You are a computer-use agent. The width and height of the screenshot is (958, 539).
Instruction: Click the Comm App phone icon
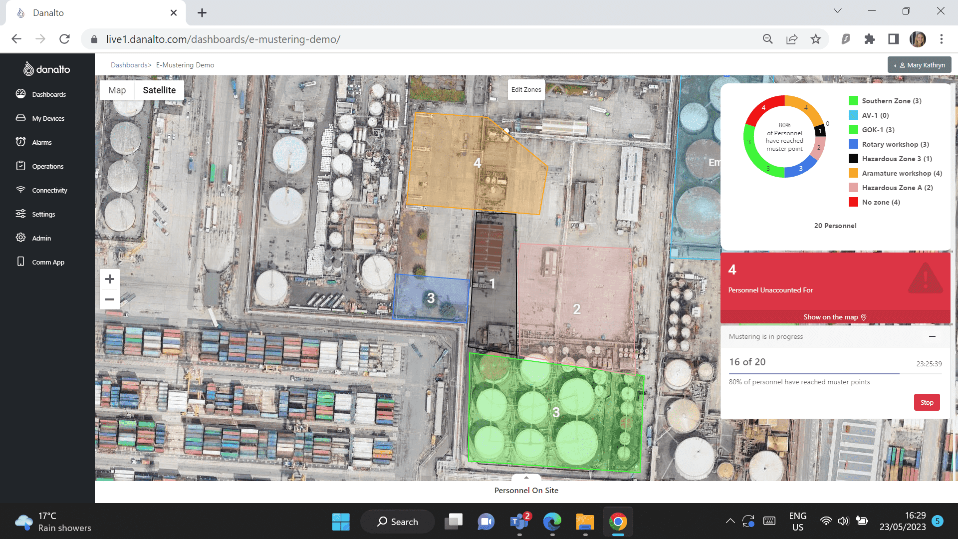click(x=20, y=262)
